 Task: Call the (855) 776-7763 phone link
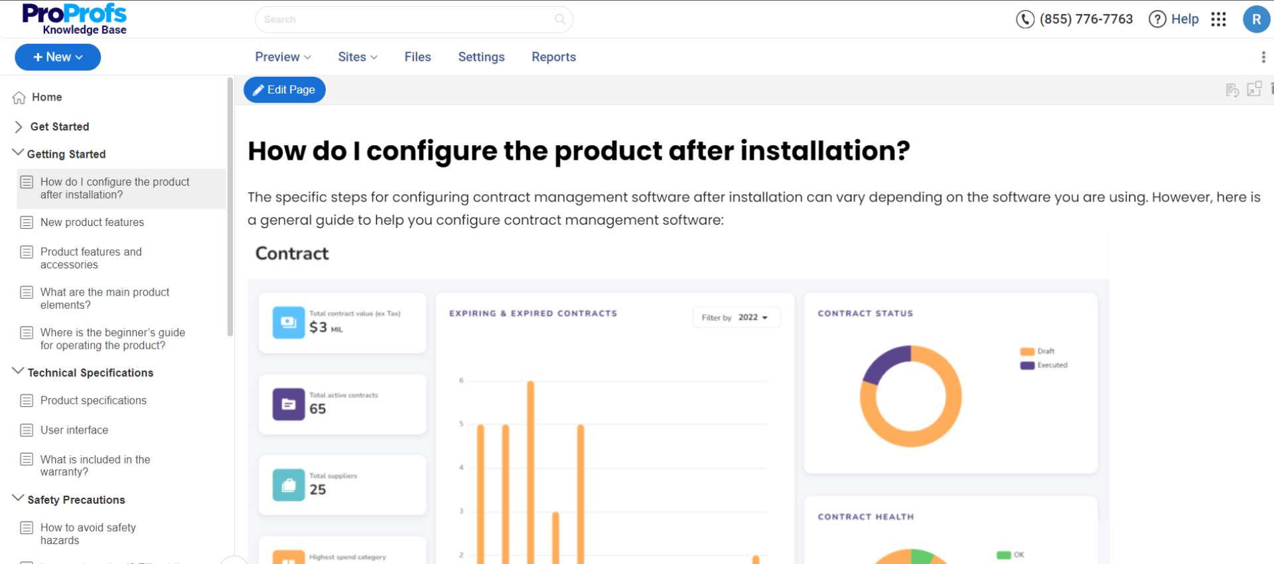point(1086,19)
